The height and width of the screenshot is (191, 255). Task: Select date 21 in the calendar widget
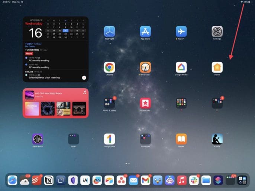tap(54, 34)
